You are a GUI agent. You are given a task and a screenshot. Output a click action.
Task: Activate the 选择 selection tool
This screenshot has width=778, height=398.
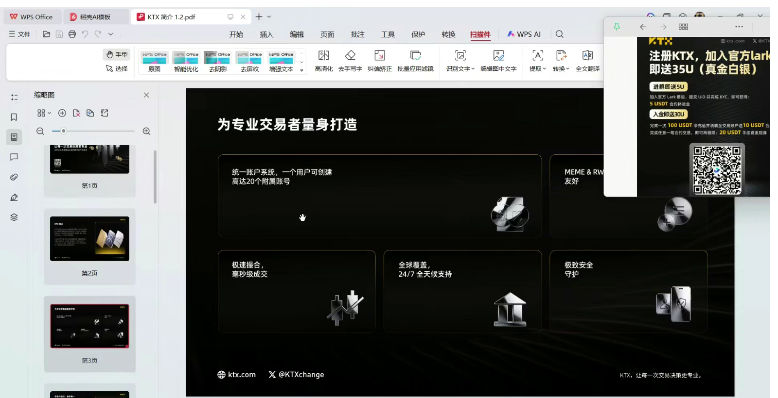point(117,69)
